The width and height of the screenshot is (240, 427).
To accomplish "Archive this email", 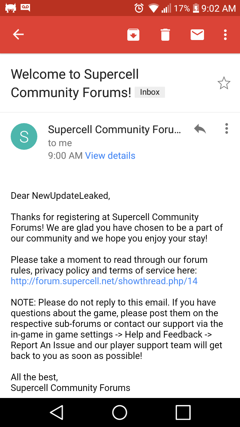I will click(x=133, y=34).
